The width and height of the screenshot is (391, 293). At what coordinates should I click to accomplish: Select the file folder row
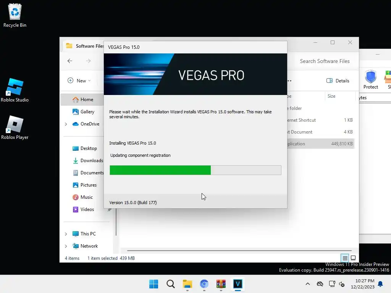pyautogui.click(x=321, y=108)
